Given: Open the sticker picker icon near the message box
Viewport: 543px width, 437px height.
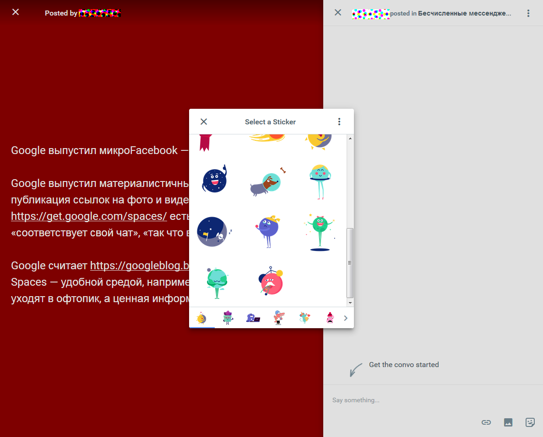Looking at the screenshot, I should click(530, 422).
